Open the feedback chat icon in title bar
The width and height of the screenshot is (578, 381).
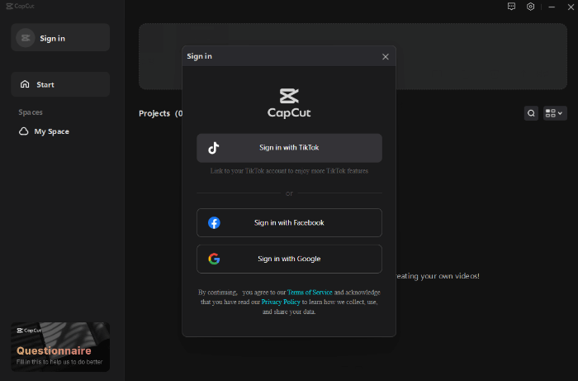tap(511, 7)
